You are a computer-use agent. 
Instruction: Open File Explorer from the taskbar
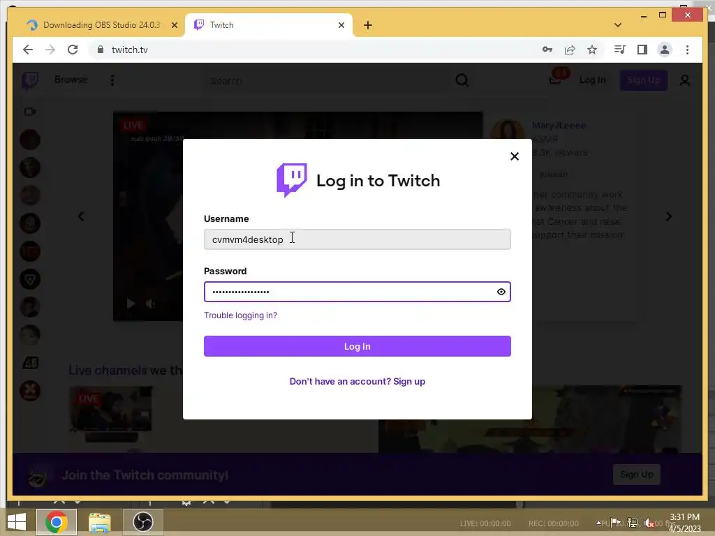click(x=100, y=522)
